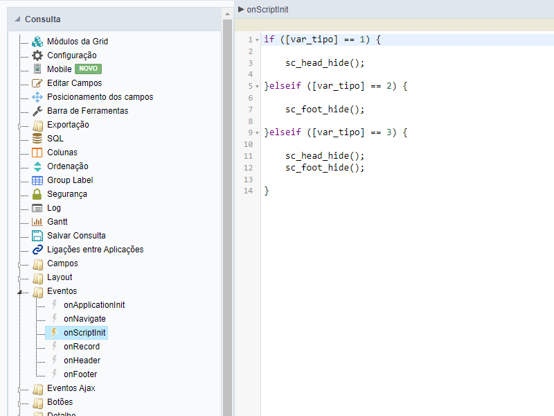Click the Módulos da Grid cubes icon
This screenshot has height=416, width=554.
37,42
